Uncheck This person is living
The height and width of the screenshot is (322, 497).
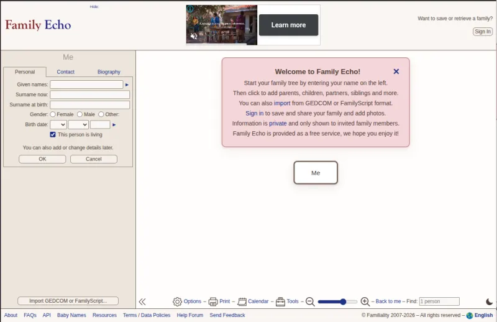pyautogui.click(x=53, y=134)
